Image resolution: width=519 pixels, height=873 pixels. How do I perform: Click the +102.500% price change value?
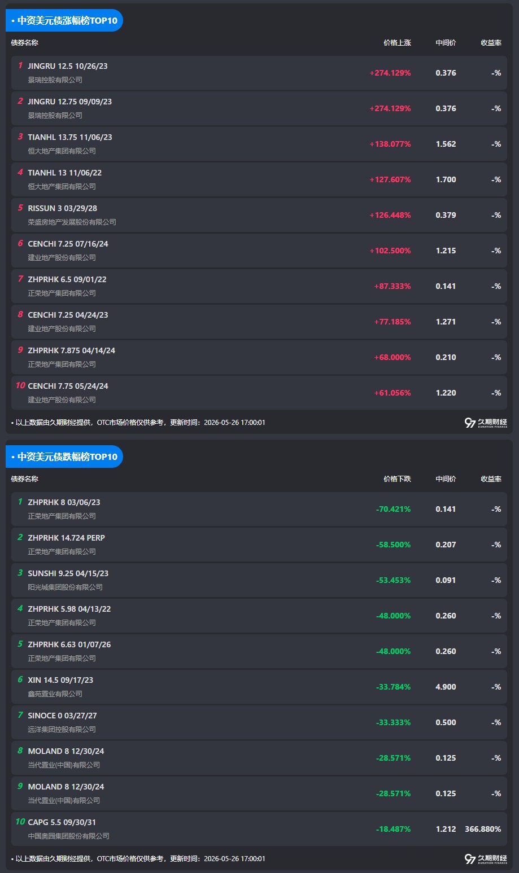[390, 251]
